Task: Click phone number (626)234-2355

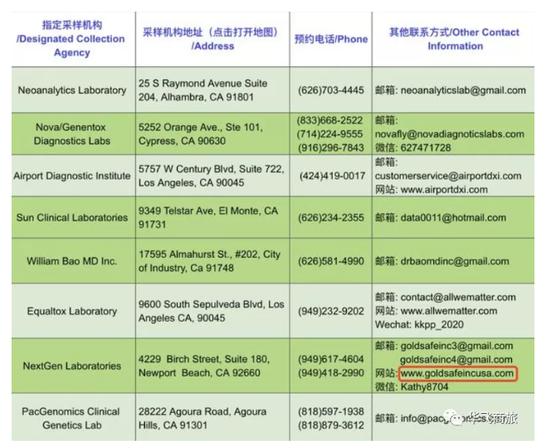Action: 331,218
